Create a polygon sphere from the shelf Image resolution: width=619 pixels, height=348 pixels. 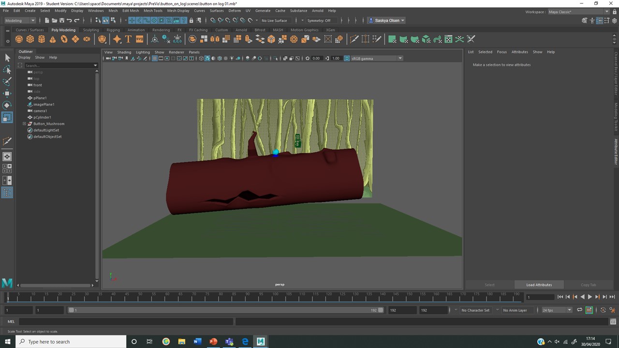pyautogui.click(x=19, y=39)
